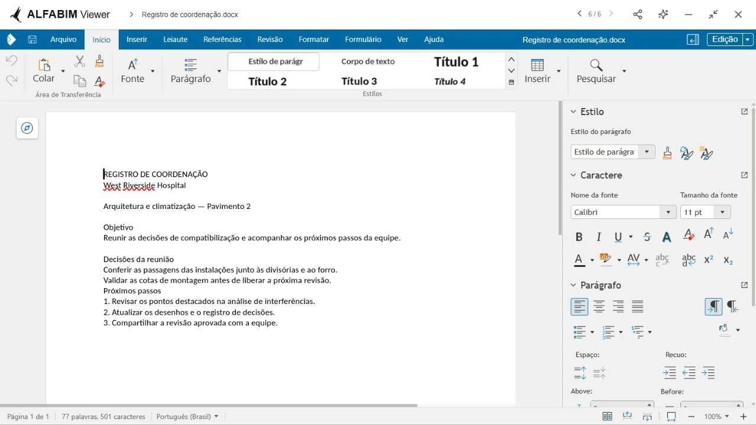Viewport: 756px width, 425px height.
Task: Click the share icon in the title bar
Action: coord(637,14)
